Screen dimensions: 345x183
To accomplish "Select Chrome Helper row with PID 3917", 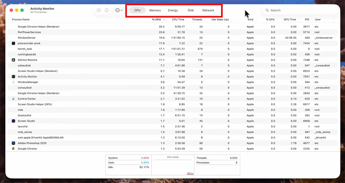I will pyautogui.click(x=173, y=27).
